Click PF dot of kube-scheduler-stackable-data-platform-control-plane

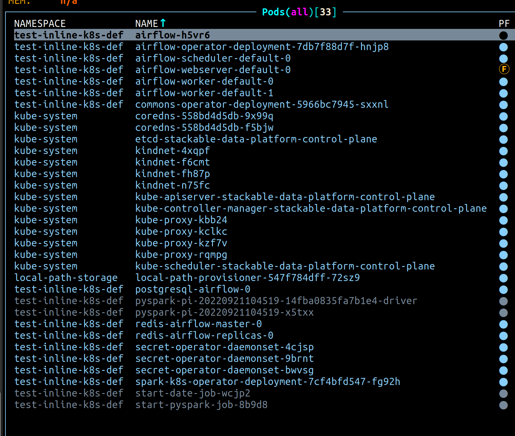pos(503,267)
